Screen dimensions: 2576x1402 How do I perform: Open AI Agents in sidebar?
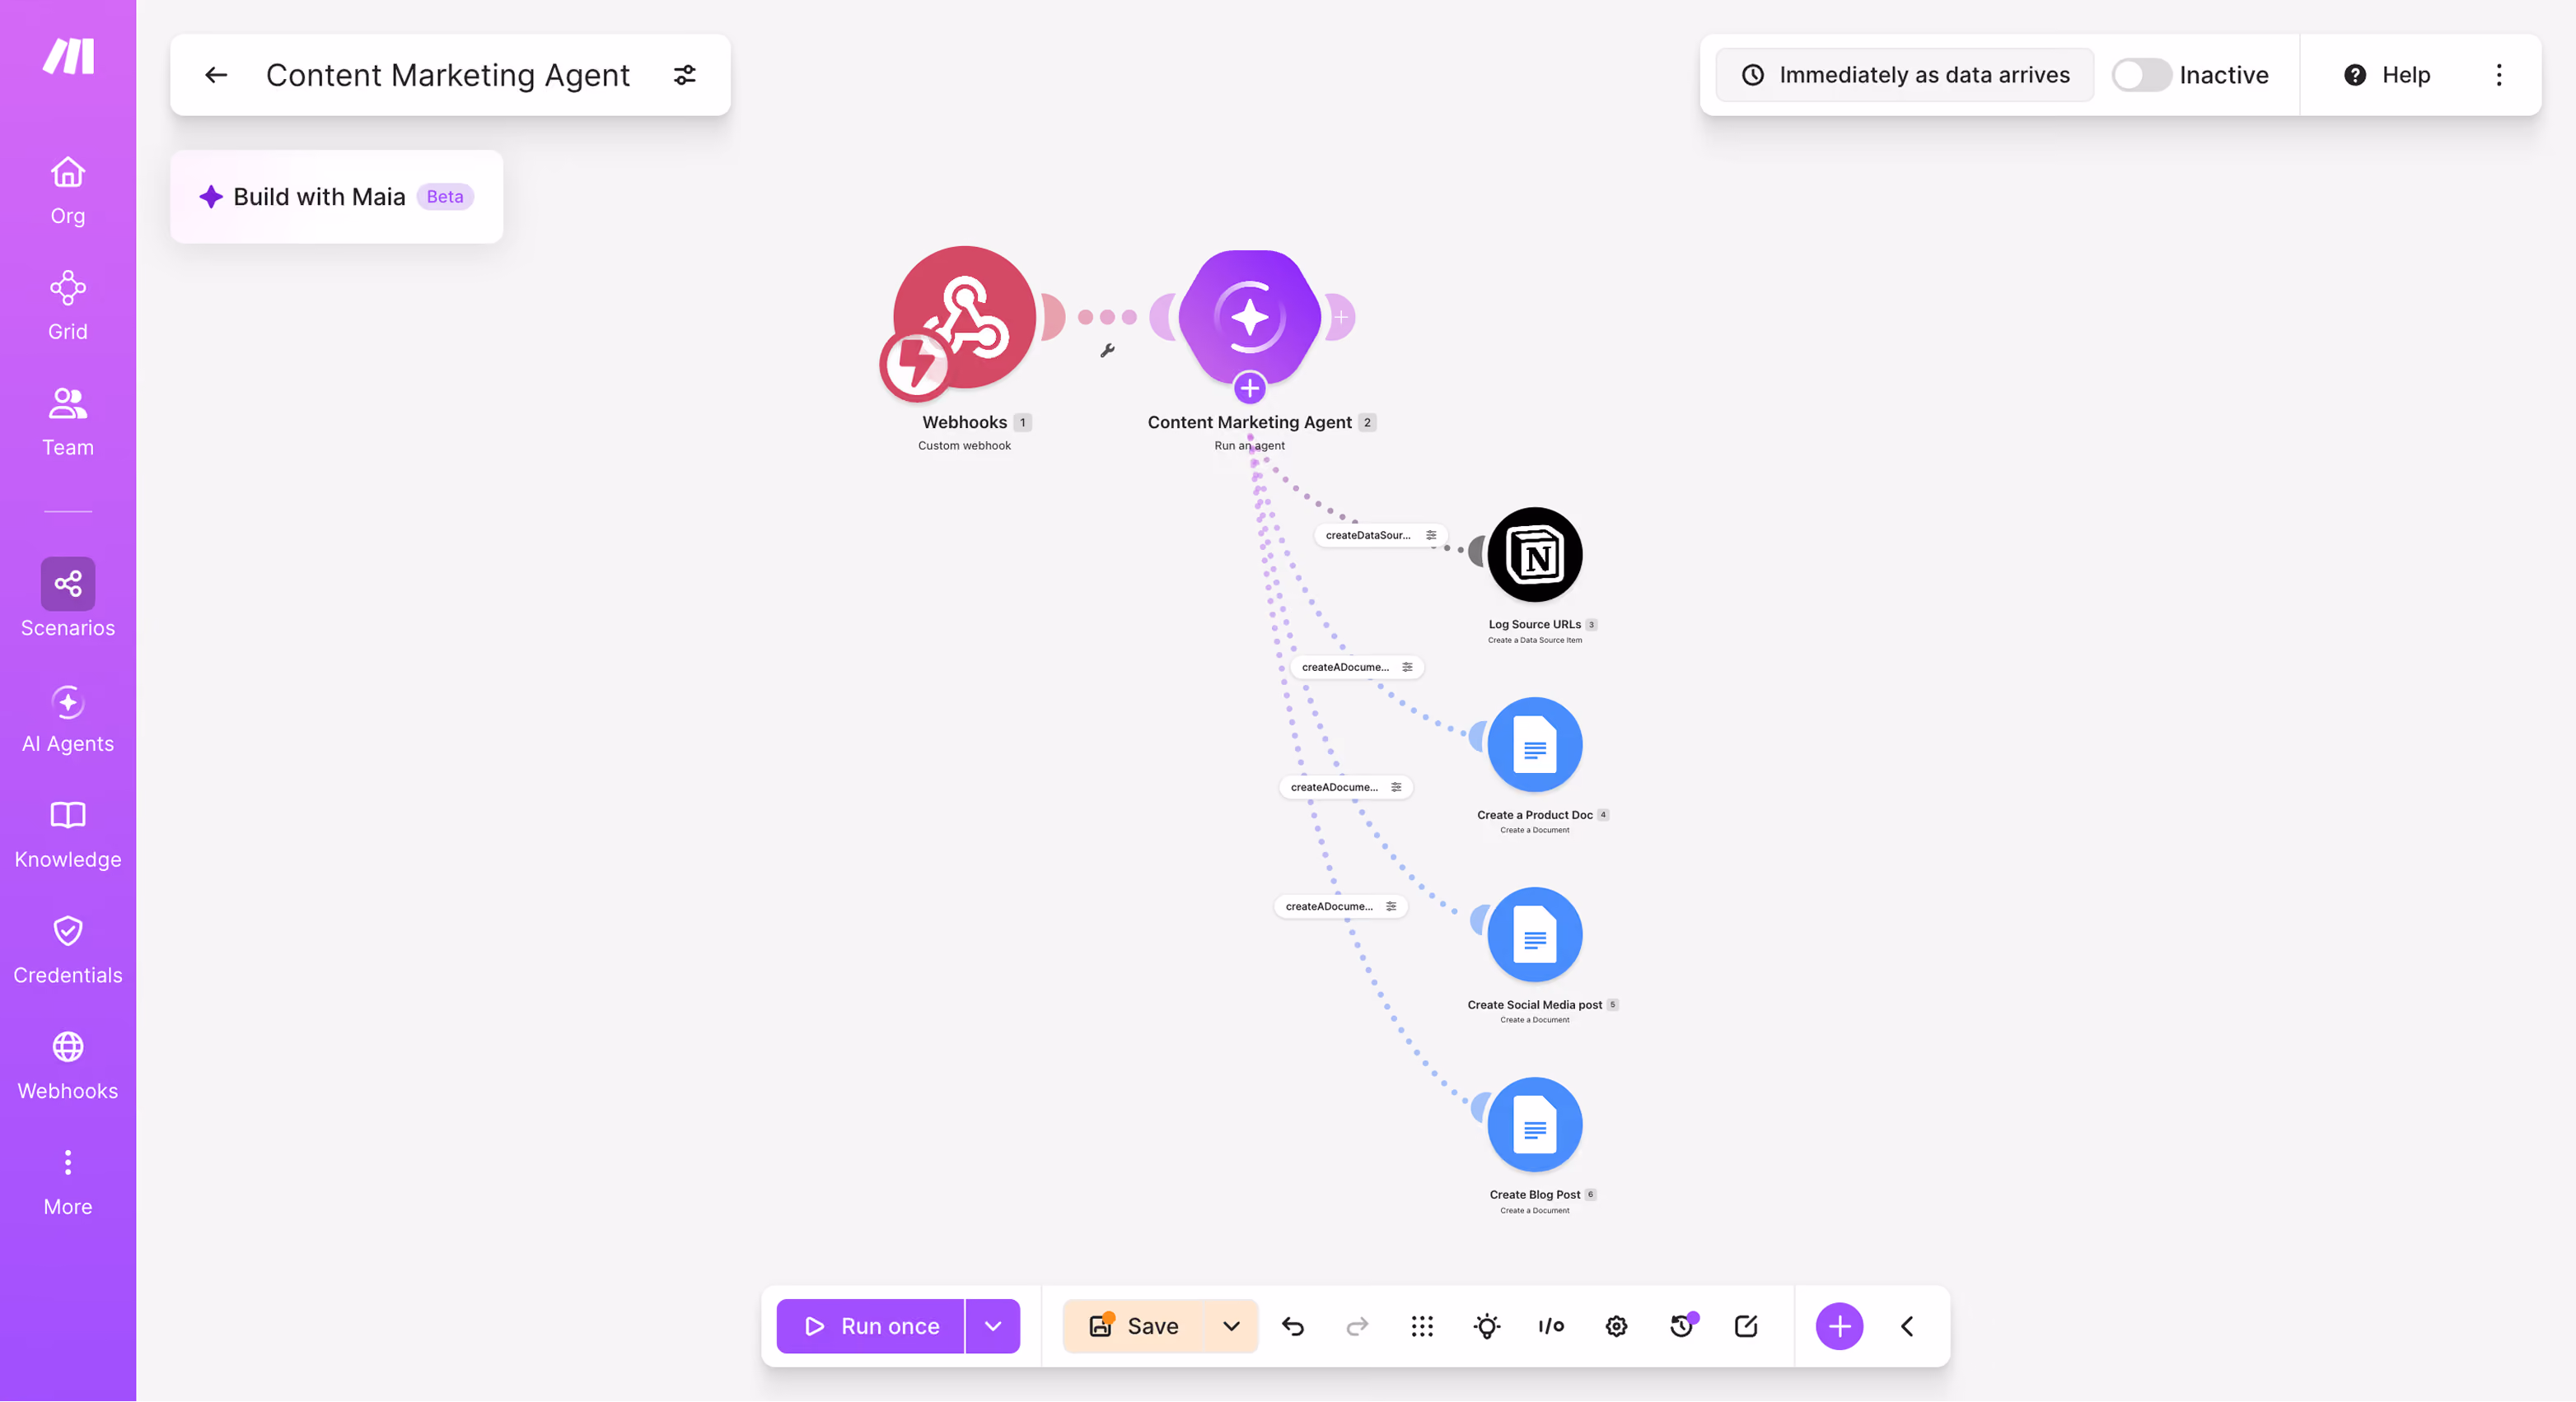(x=68, y=720)
